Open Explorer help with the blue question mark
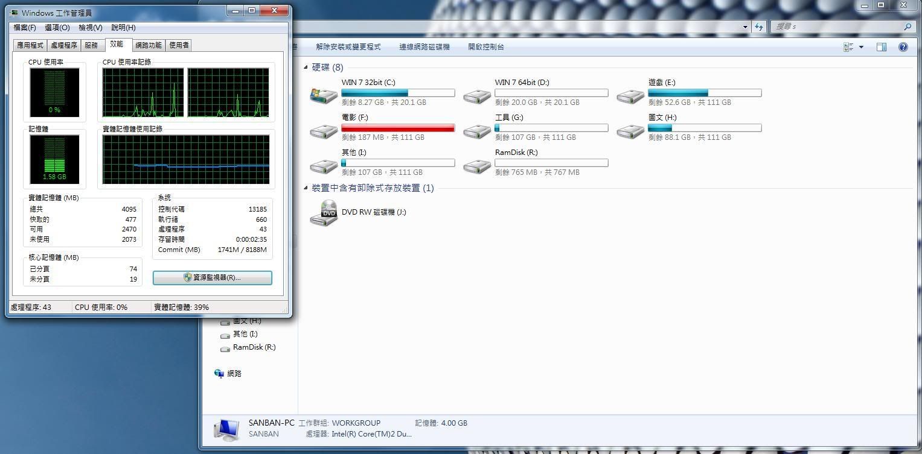Screen dimensions: 922x454 coord(903,47)
